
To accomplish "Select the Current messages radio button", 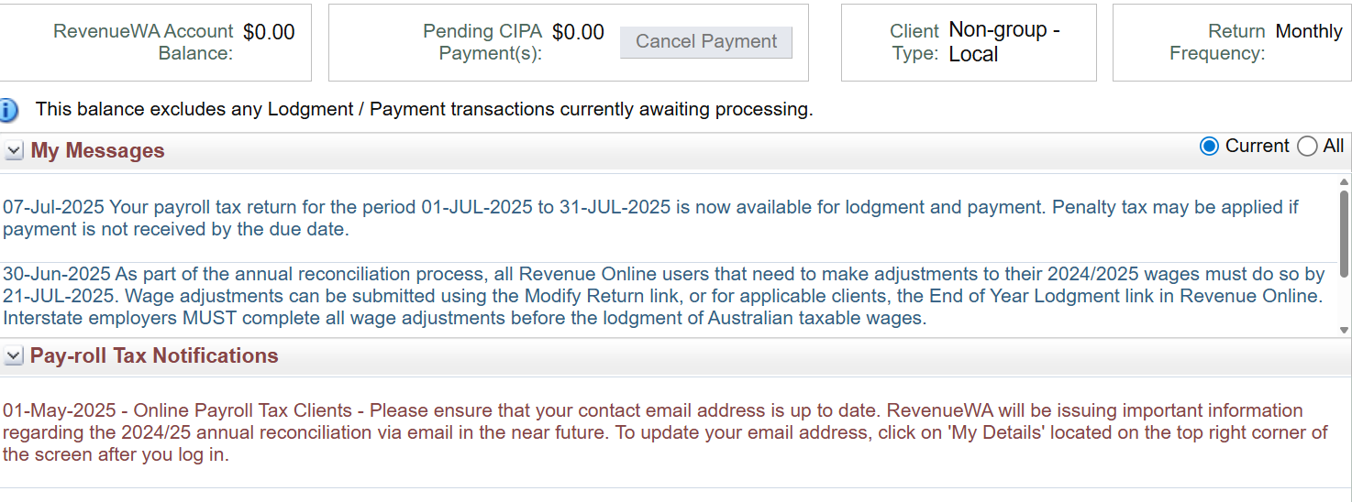I will click(1209, 147).
